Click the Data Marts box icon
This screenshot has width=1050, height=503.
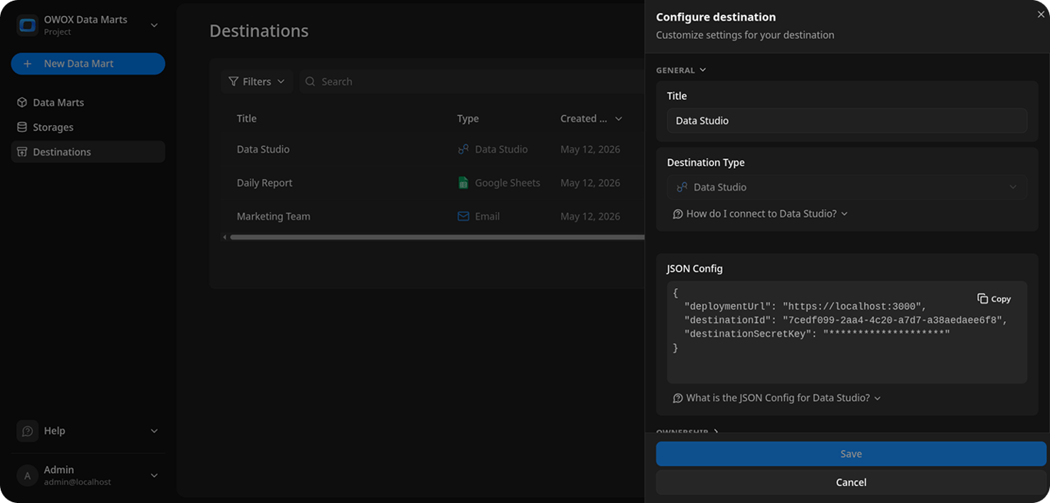point(22,102)
